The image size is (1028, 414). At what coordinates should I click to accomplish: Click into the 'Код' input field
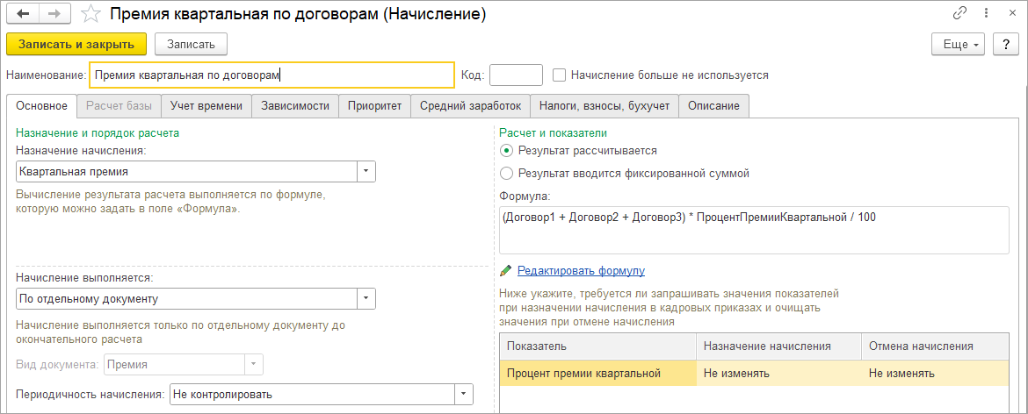(x=516, y=75)
